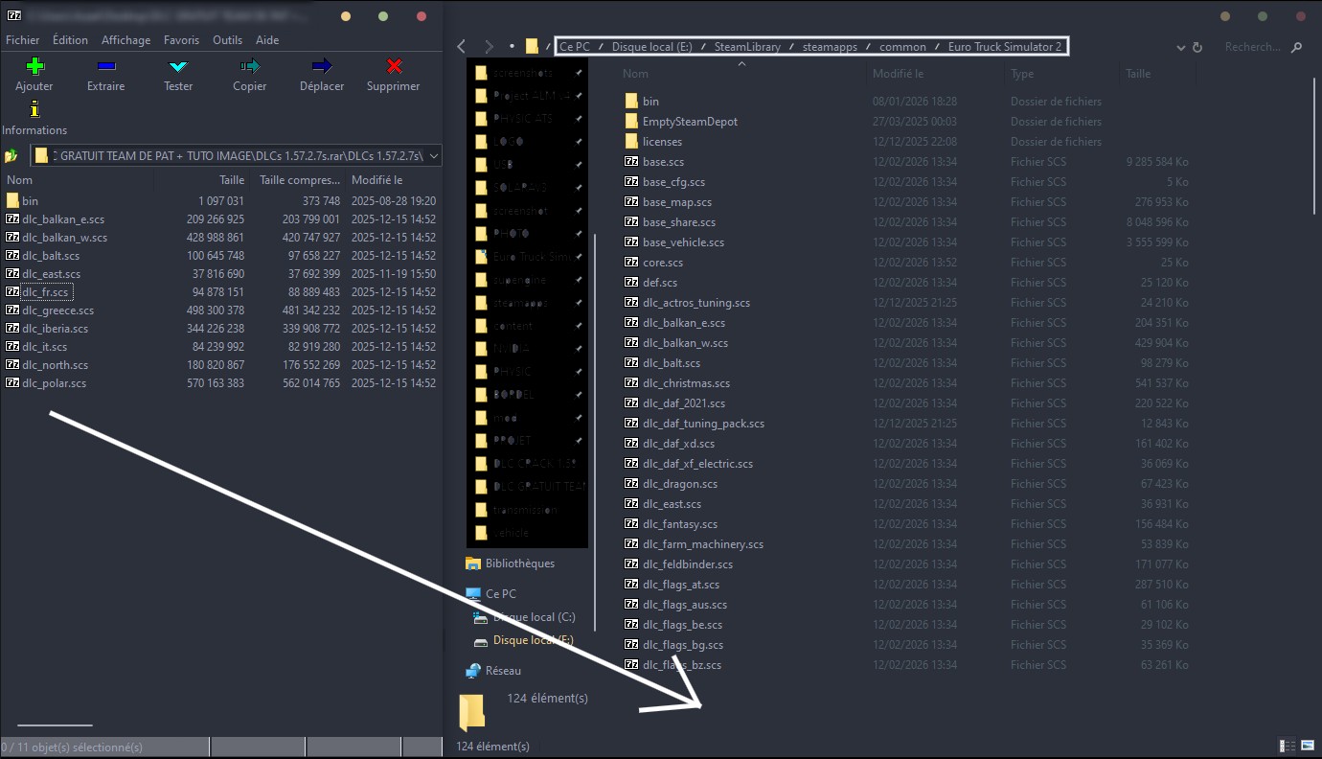The width and height of the screenshot is (1322, 759).
Task: Open Ce PC in the navigation pane
Action: click(x=490, y=593)
